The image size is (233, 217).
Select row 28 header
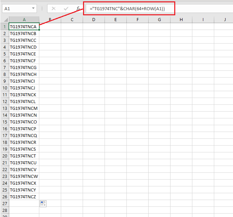tap(4, 210)
